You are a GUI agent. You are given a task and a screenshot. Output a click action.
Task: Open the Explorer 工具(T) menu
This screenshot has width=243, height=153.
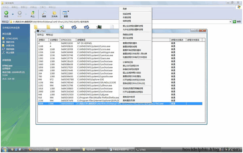[43, 7]
